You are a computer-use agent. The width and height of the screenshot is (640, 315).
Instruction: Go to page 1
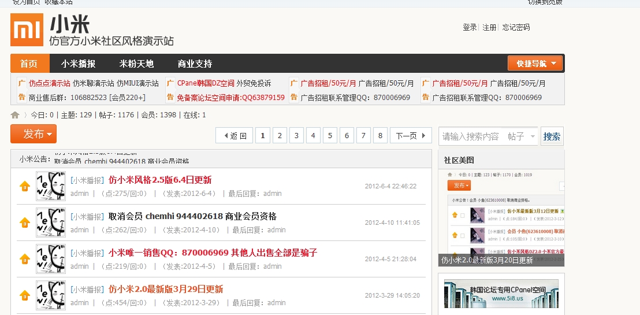(x=263, y=136)
